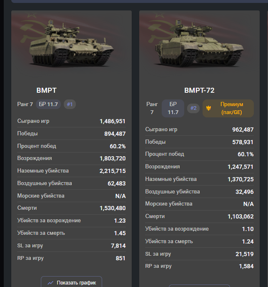This screenshot has height=287, width=268.
Task: Click the premium eagle icon on BMPT-72 card
Action: coord(208,108)
